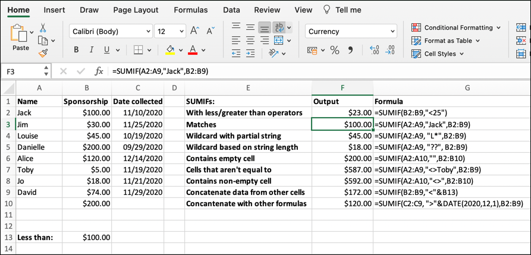
Task: Decrease decimal places
Action: tap(390, 50)
